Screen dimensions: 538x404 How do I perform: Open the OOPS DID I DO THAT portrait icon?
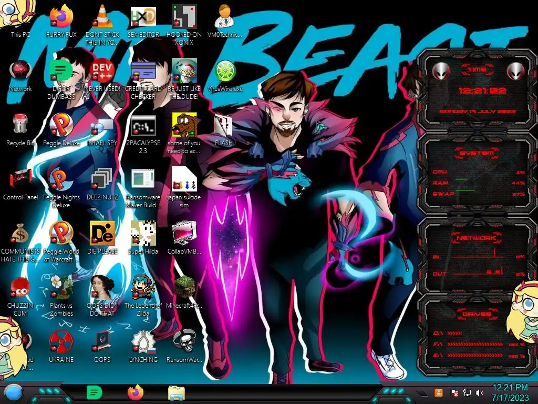(102, 296)
